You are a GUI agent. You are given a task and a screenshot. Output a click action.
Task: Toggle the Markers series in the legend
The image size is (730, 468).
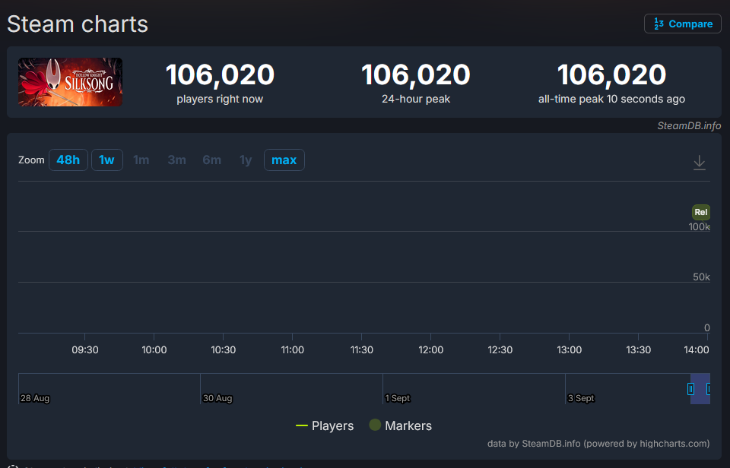[x=401, y=425]
